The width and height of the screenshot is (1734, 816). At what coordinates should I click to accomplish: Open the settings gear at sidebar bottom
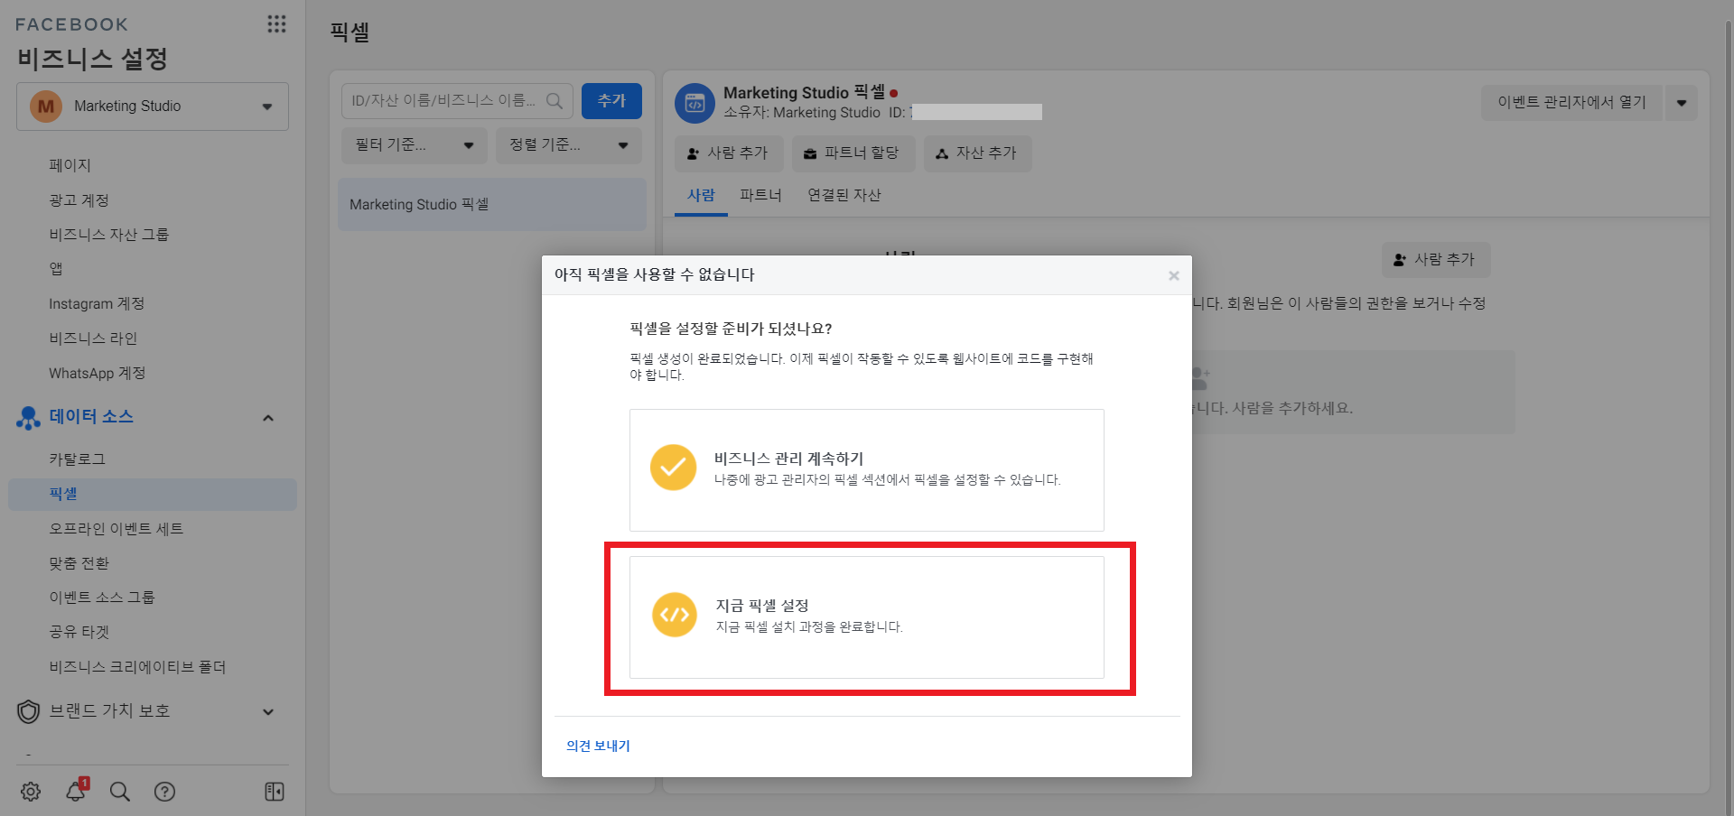click(x=31, y=792)
